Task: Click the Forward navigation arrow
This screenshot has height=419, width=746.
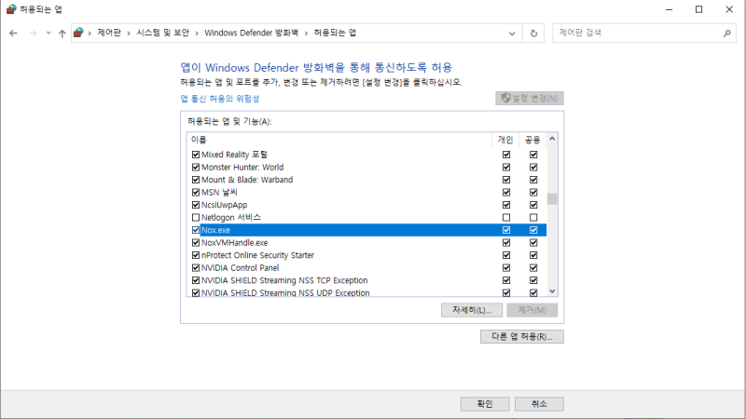Action: tap(33, 34)
